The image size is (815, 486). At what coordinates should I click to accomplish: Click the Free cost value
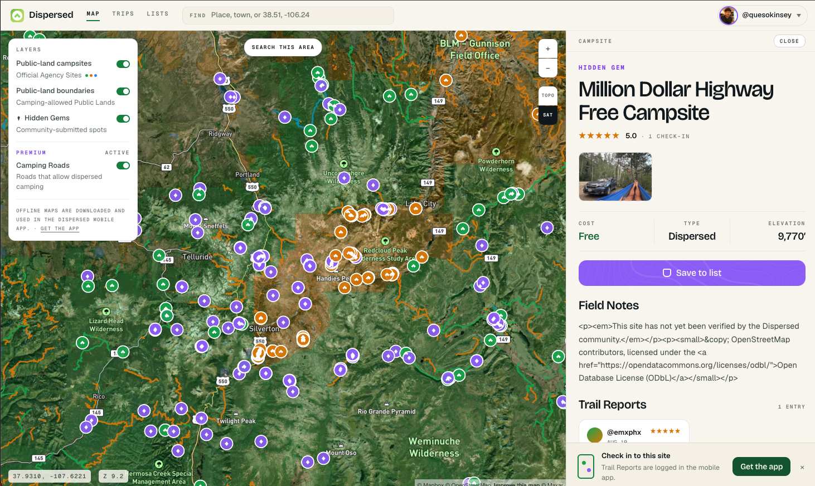(x=589, y=236)
